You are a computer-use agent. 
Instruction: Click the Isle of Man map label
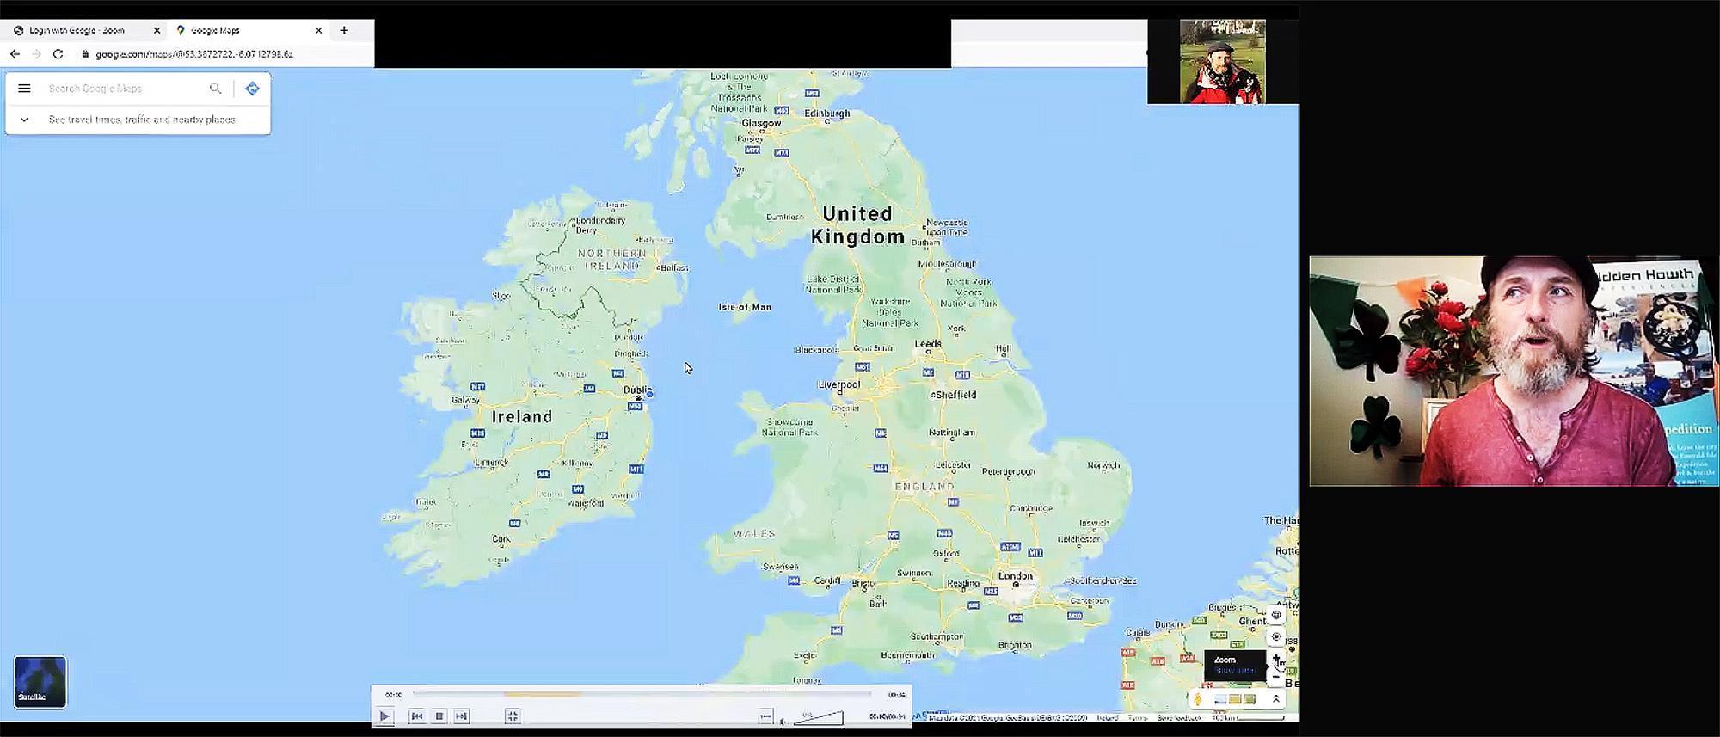[745, 307]
